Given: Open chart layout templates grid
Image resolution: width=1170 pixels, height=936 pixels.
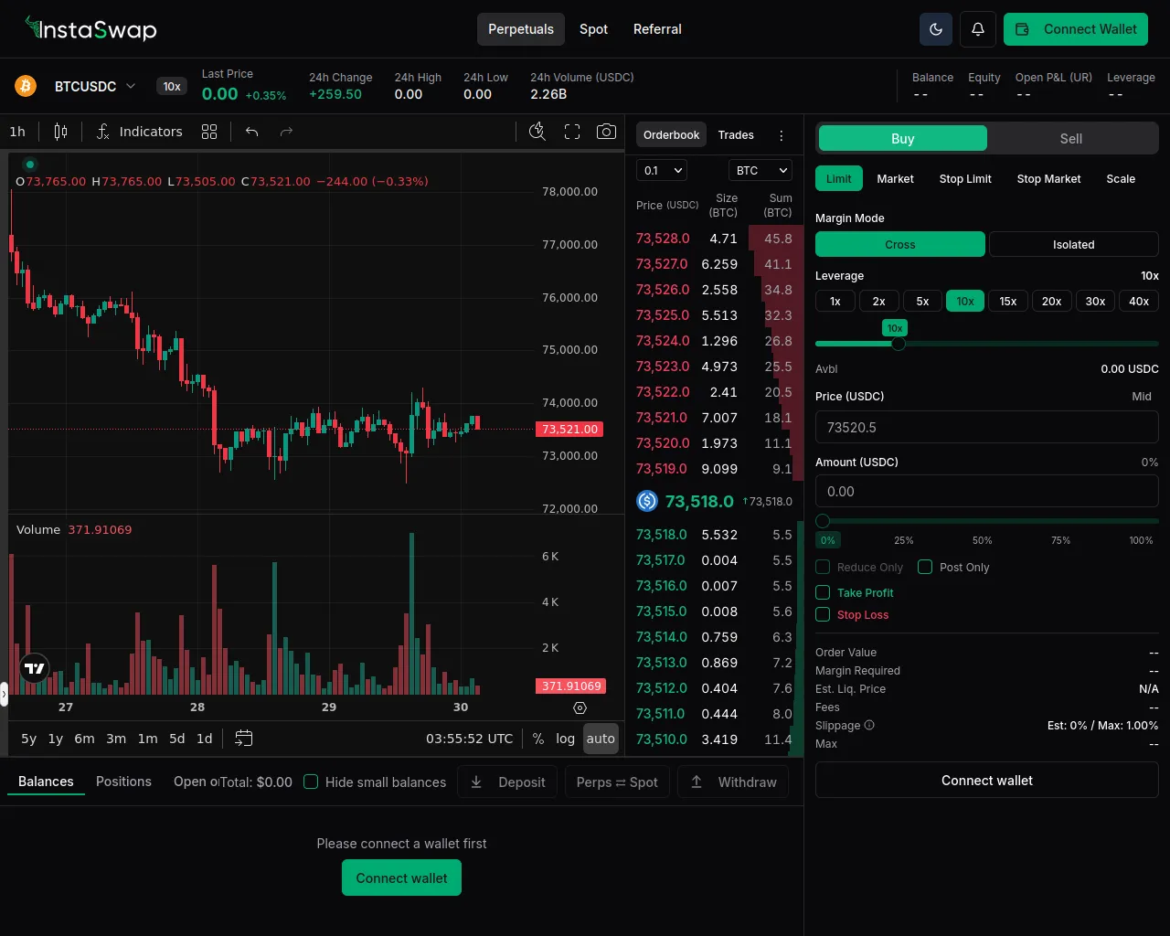Looking at the screenshot, I should click(209, 132).
